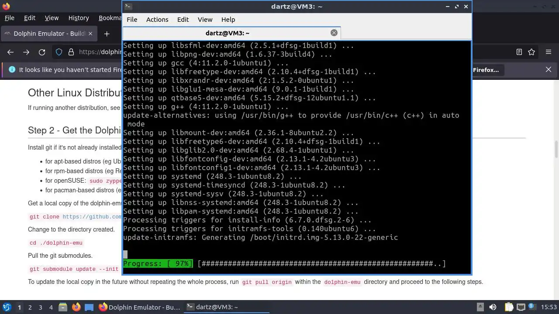The width and height of the screenshot is (559, 314).
Task: Toggle Firefox reader view icon
Action: click(519, 52)
